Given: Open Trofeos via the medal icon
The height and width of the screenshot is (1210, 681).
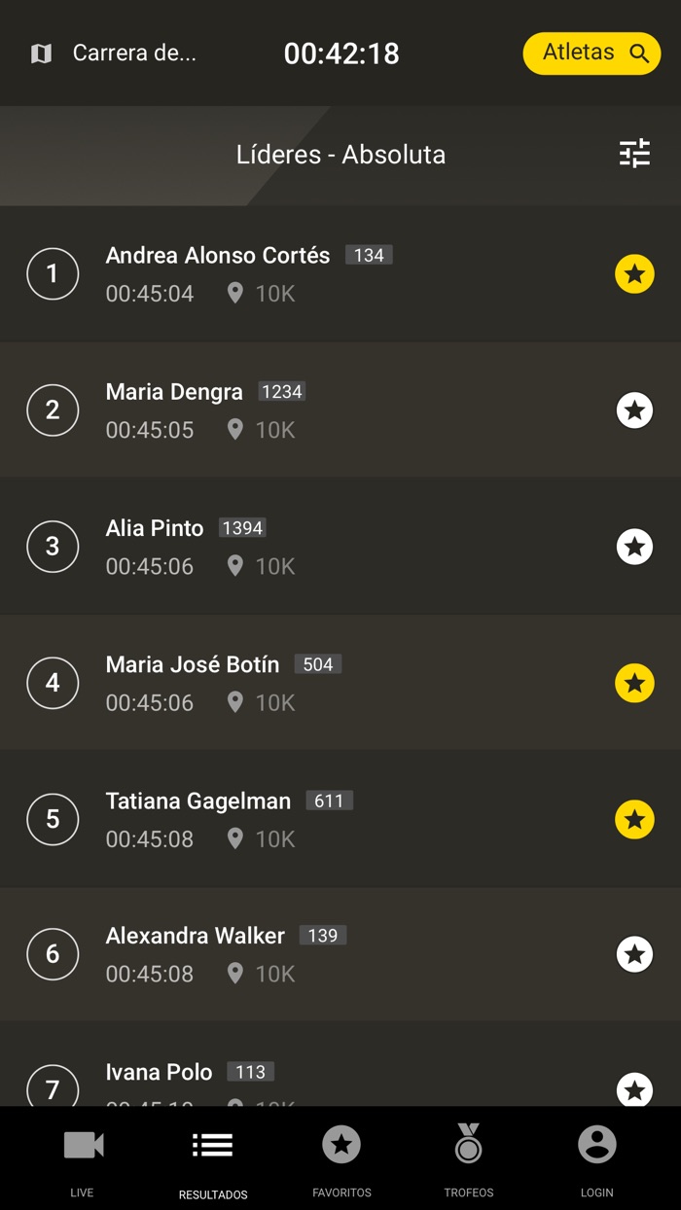Looking at the screenshot, I should pos(468,1145).
